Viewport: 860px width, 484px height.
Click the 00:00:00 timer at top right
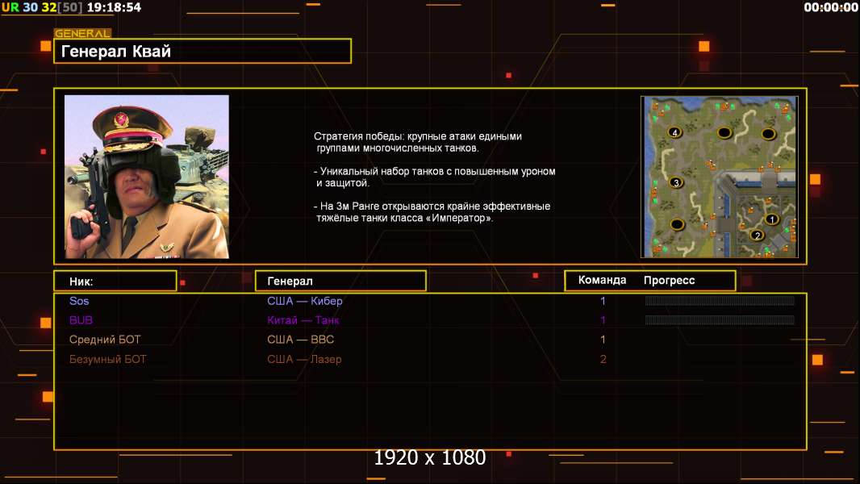(x=830, y=8)
